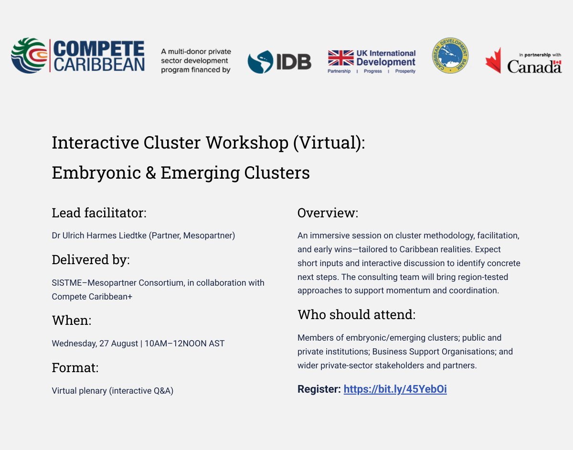Select the 'Embryonic & Emerging Clusters' heading line
Image resolution: width=573 pixels, height=450 pixels.
click(180, 173)
